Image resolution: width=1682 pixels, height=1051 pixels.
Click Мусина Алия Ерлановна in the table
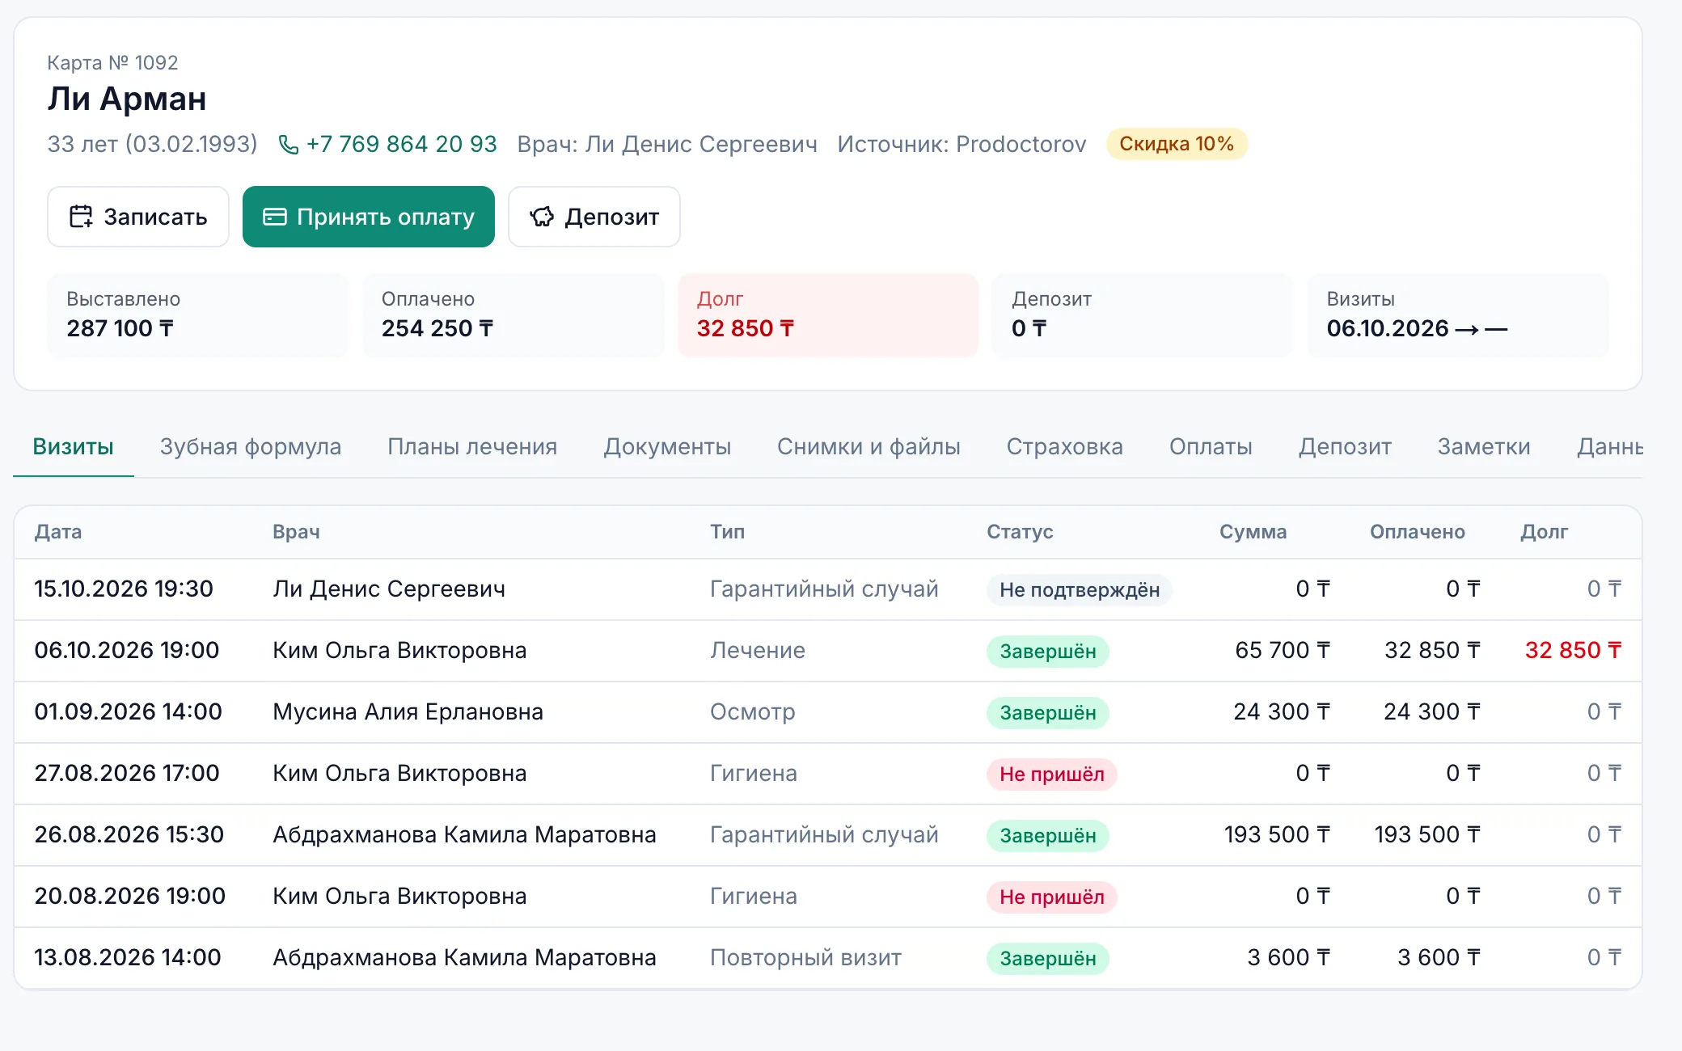click(x=408, y=711)
